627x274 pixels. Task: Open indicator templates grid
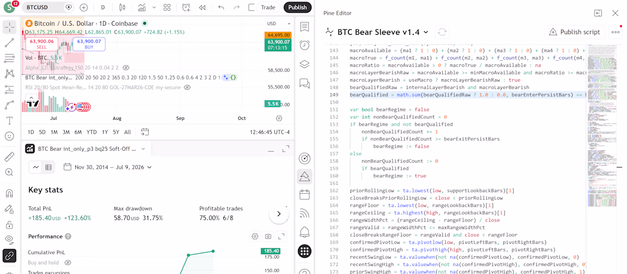[167, 7]
